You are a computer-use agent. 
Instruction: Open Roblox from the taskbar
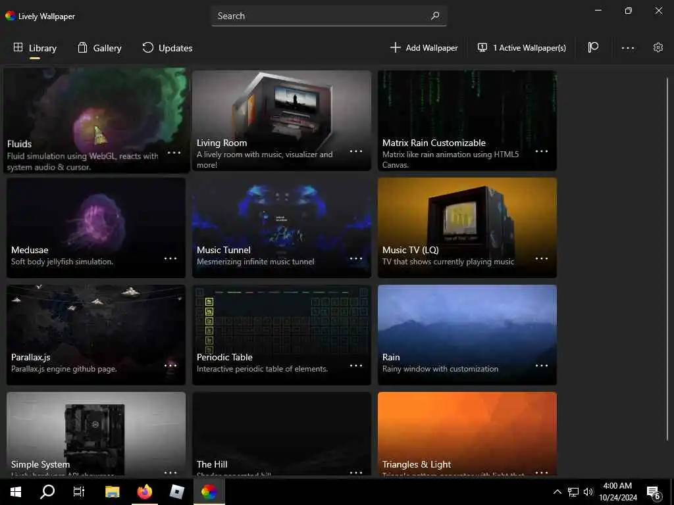(176, 492)
